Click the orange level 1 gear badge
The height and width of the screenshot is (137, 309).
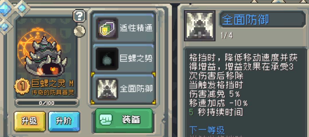tap(22, 86)
